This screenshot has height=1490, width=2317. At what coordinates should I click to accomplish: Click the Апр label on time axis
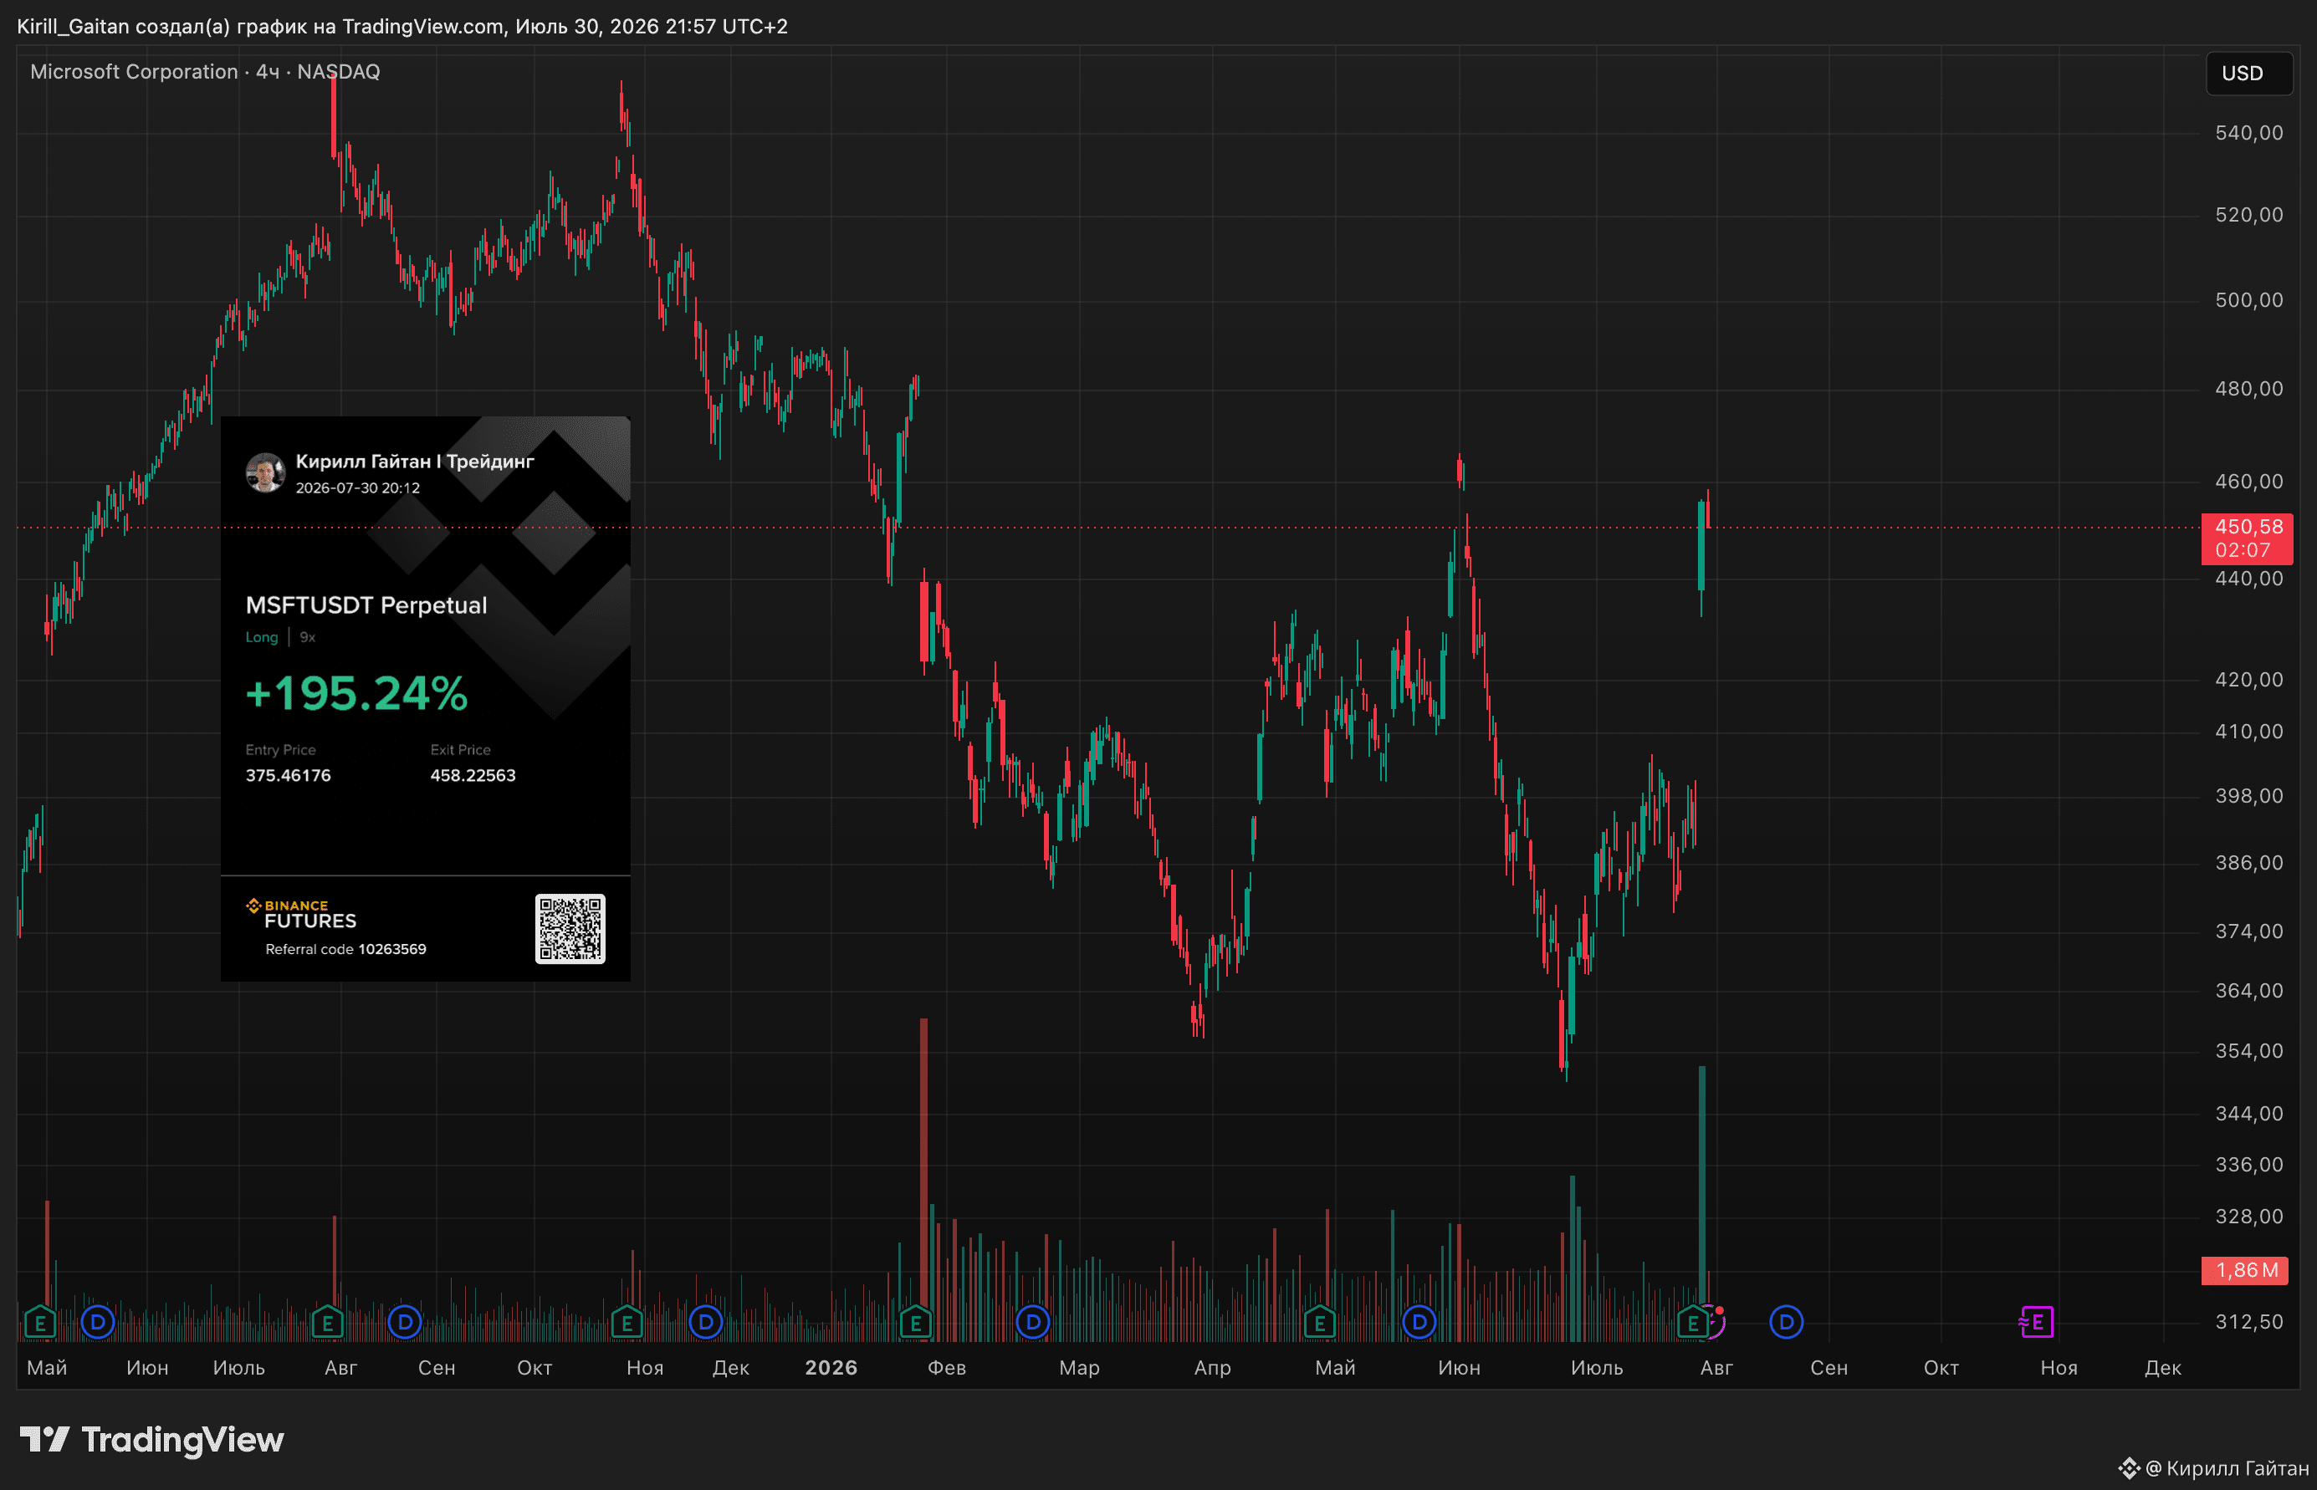(1213, 1367)
